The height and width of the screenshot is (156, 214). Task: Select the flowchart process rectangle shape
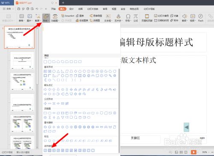coord(45,113)
